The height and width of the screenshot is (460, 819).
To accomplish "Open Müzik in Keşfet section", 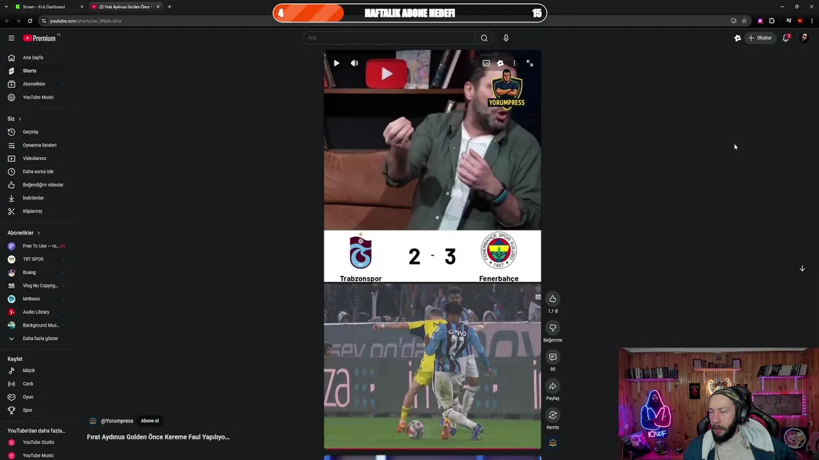I will [x=29, y=371].
